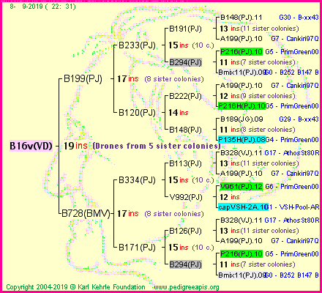Click the cyan capVSH-2A.10 entry
This screenshot has width=322, height=293.
click(x=243, y=207)
